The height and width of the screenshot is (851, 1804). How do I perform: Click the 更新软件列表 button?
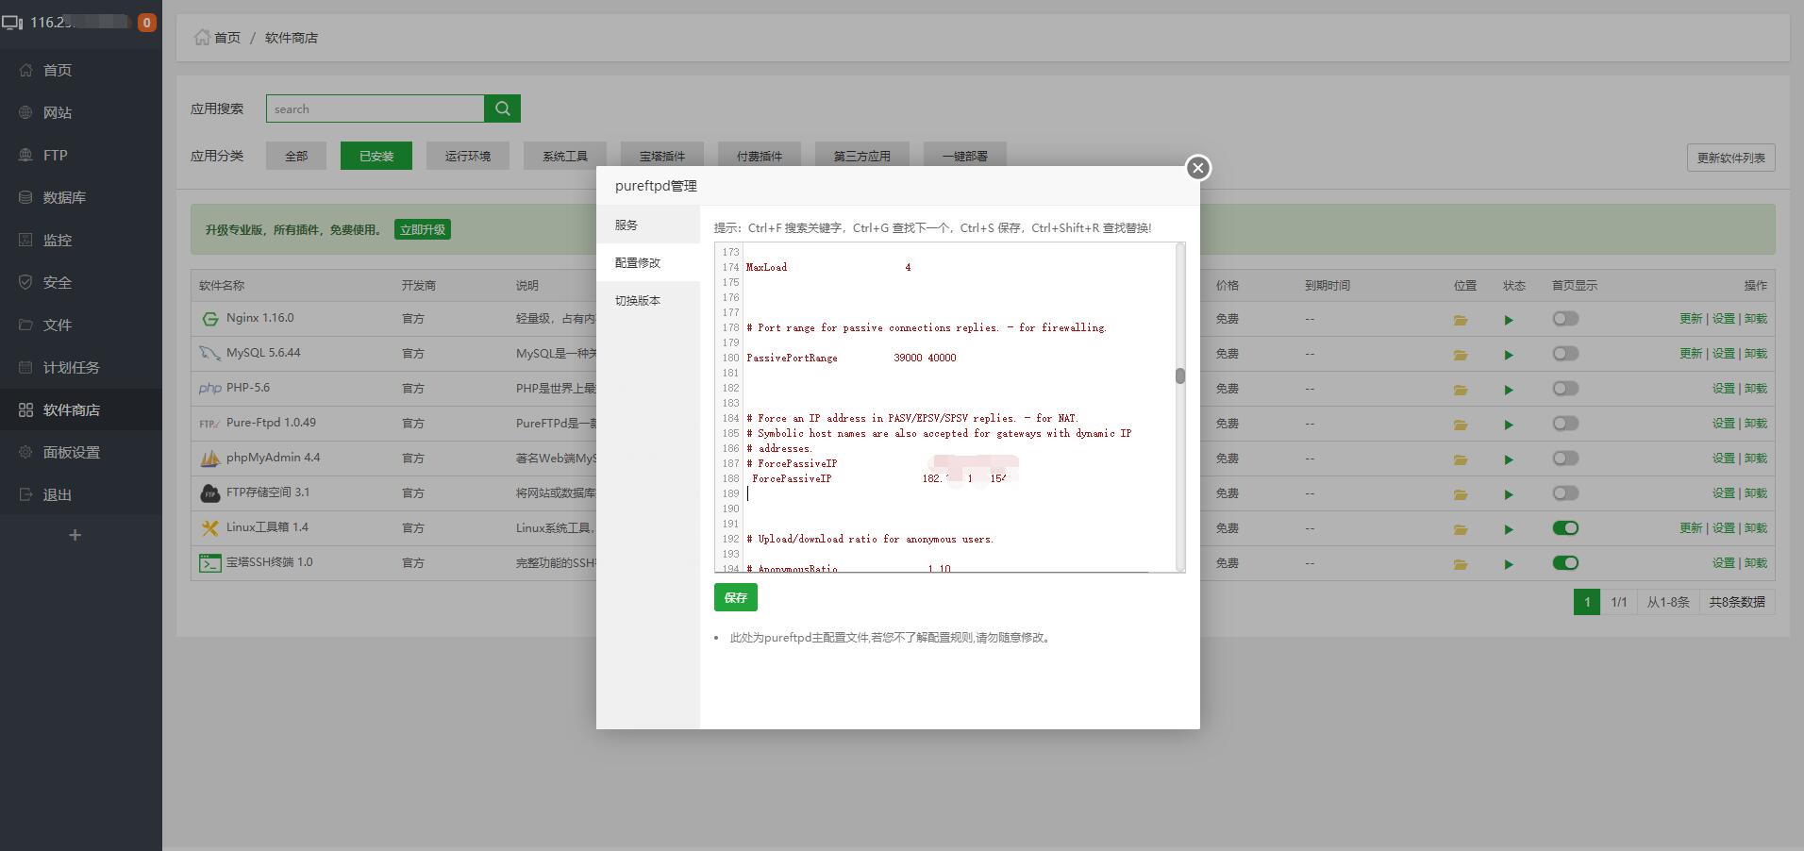[1730, 158]
